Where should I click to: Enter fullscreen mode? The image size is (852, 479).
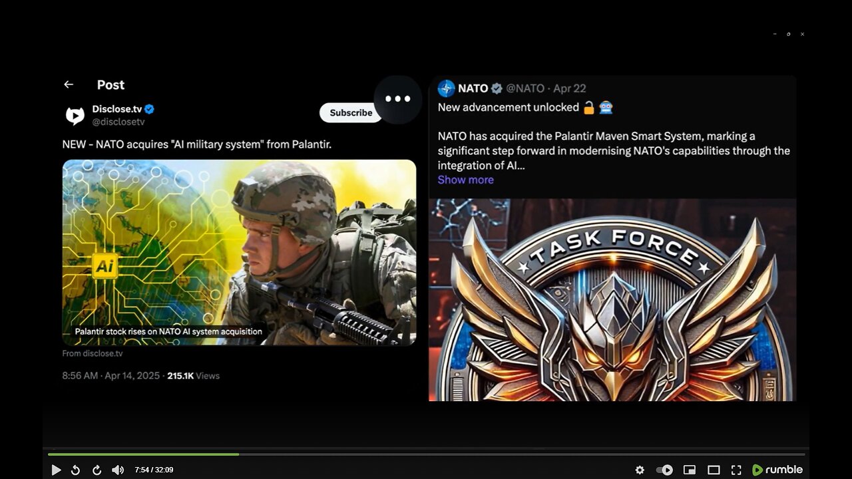pos(736,470)
